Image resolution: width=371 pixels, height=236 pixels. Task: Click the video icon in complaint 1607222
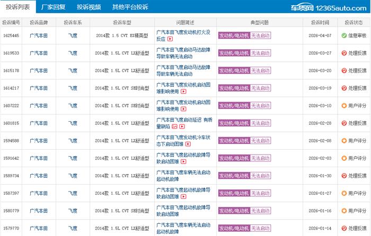pyautogui.click(x=183, y=109)
